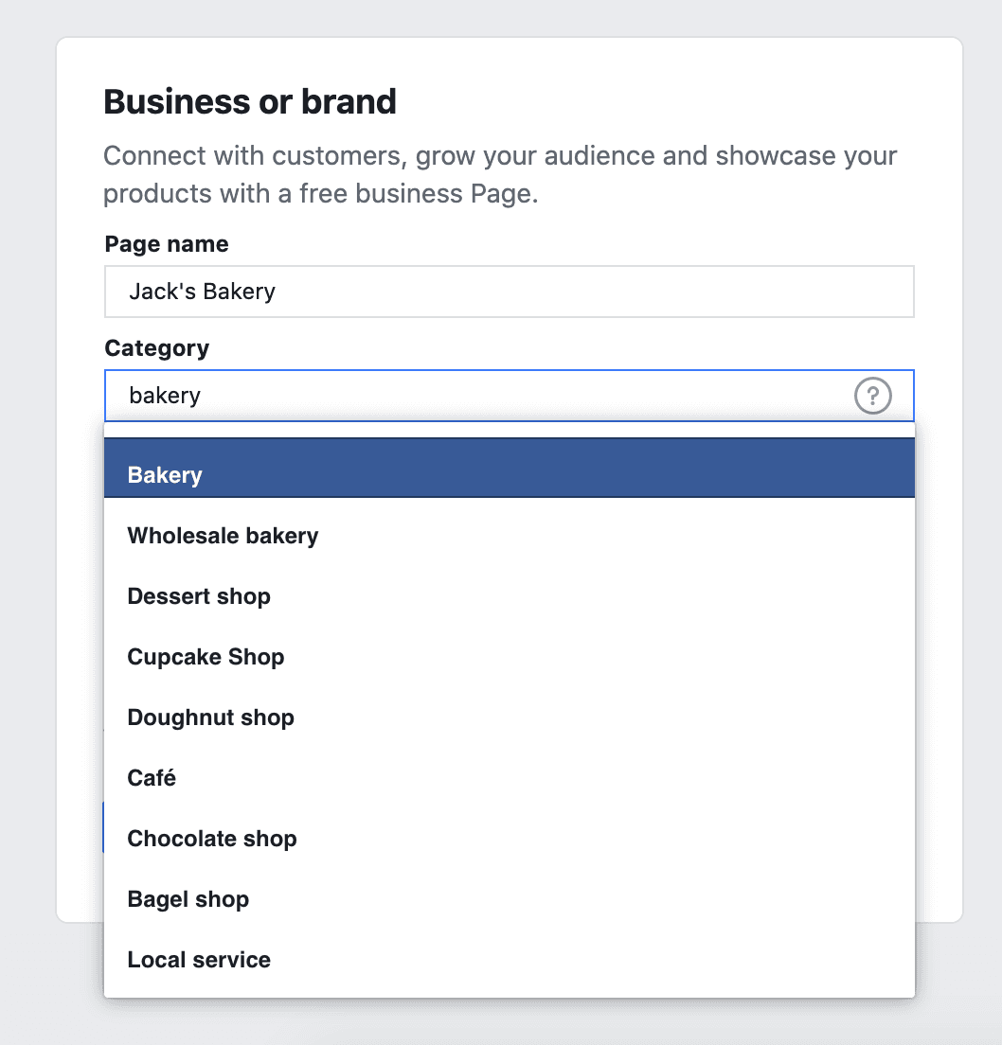Click the Page name field label

coord(167,244)
